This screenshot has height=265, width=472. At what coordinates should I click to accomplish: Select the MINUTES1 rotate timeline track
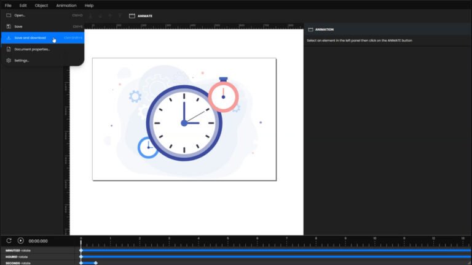click(18, 250)
